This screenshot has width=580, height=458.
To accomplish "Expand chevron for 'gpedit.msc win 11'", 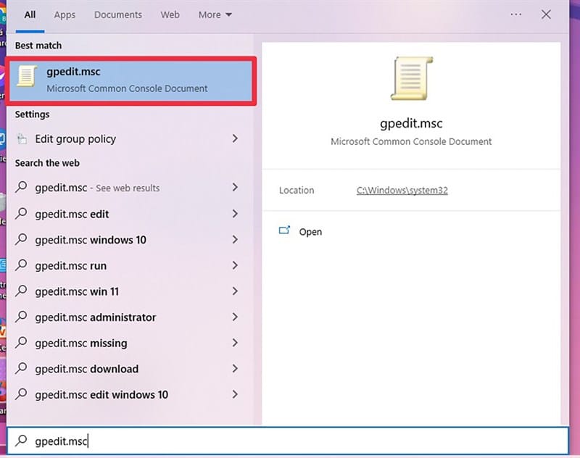I will click(x=235, y=291).
